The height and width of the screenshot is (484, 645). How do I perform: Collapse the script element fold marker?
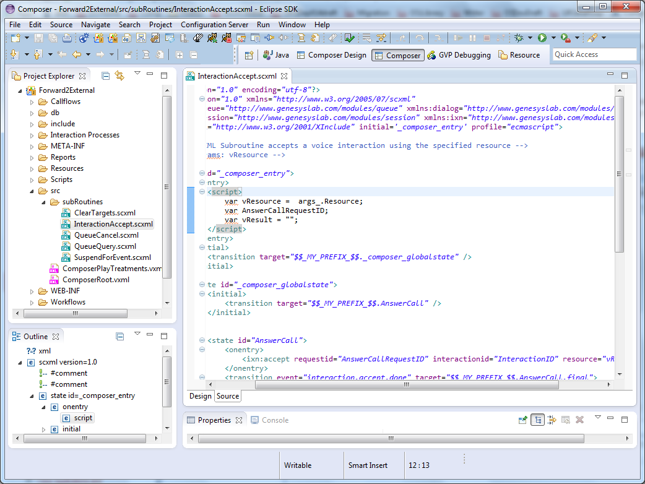click(x=202, y=192)
